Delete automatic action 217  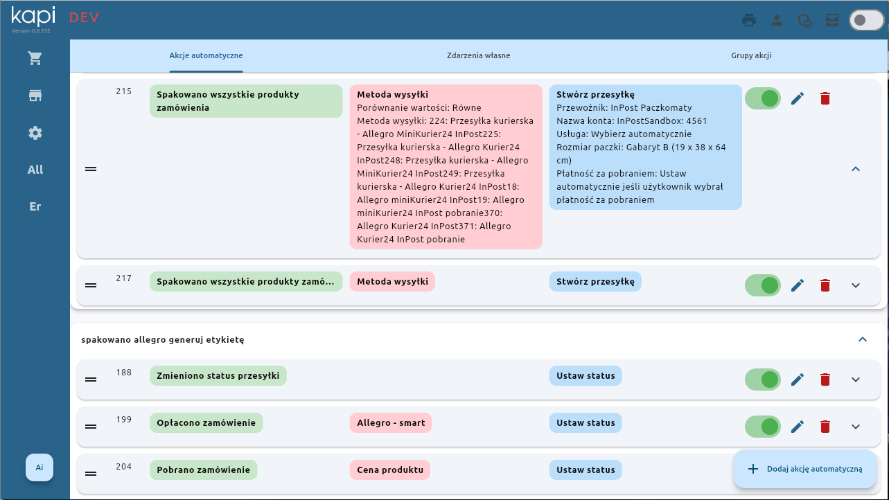click(825, 285)
